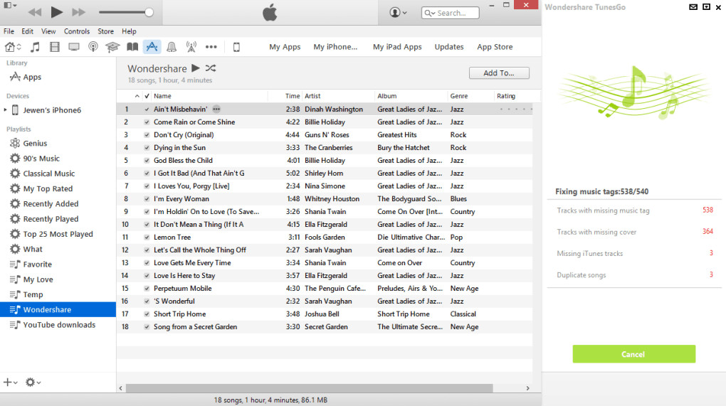
Task: Open the Controls menu
Action: point(76,31)
